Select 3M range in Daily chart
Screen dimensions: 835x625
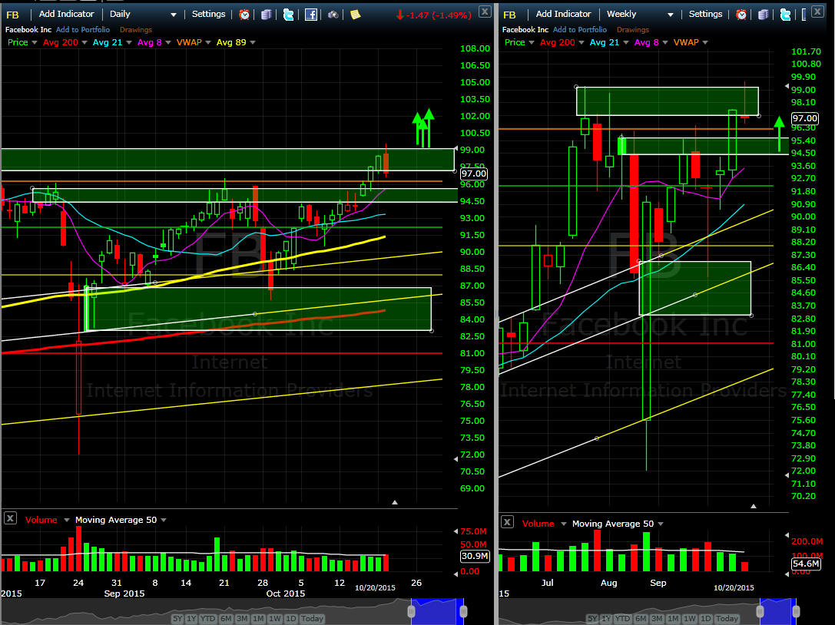point(242,619)
